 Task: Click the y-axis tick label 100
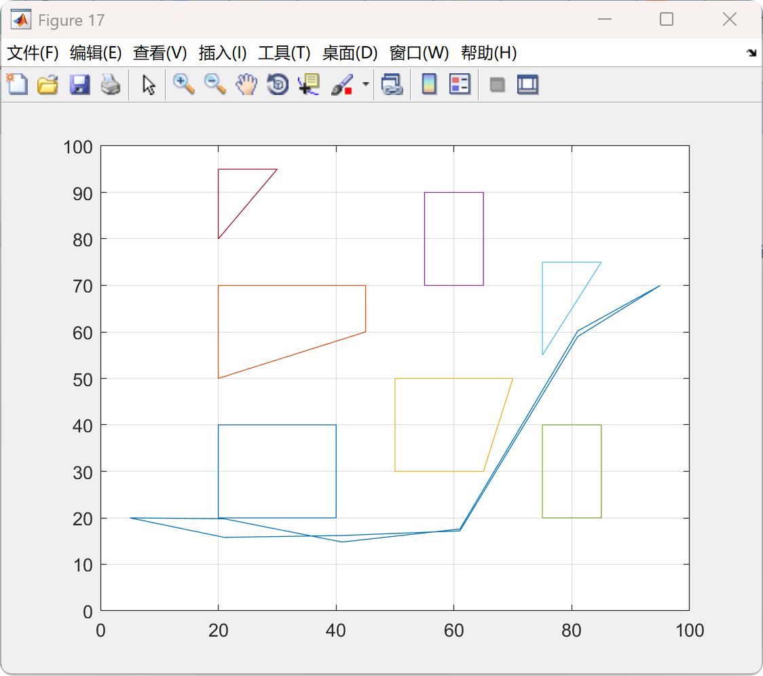click(x=78, y=147)
